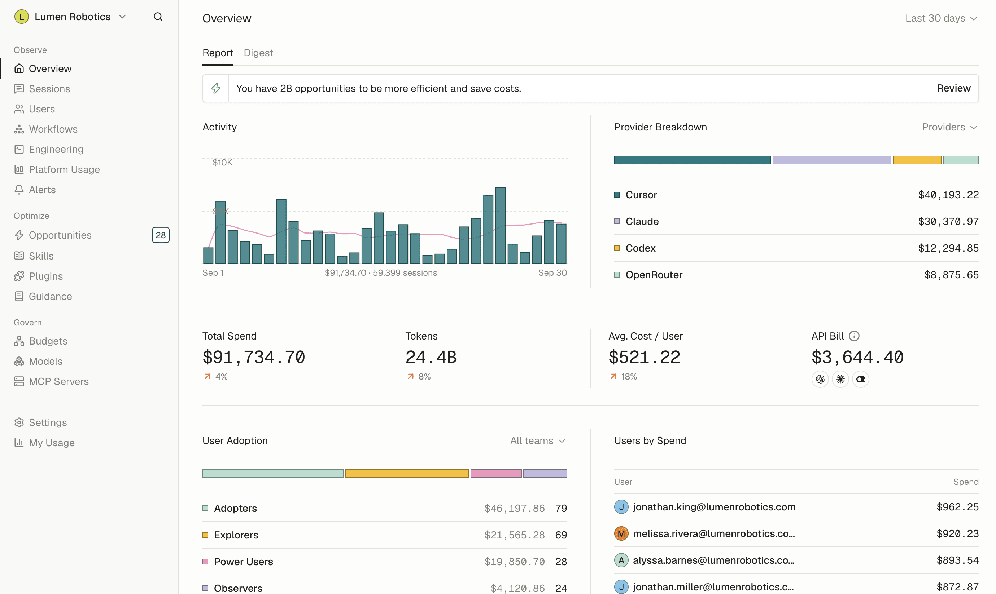Image resolution: width=996 pixels, height=594 pixels.
Task: Click the Plugins puzzle icon
Action: [x=19, y=276]
